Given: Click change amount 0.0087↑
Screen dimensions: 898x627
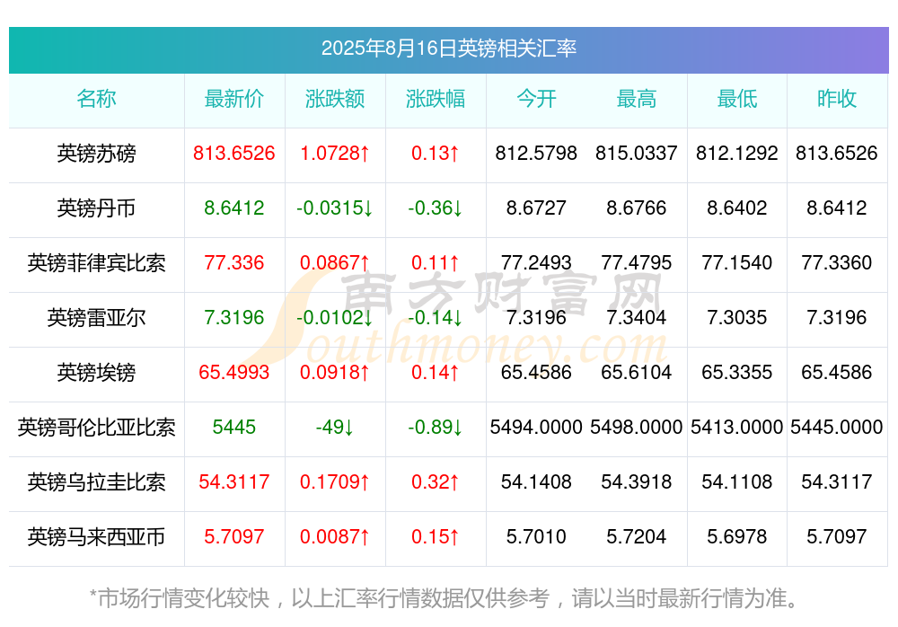Looking at the screenshot, I should point(335,537).
